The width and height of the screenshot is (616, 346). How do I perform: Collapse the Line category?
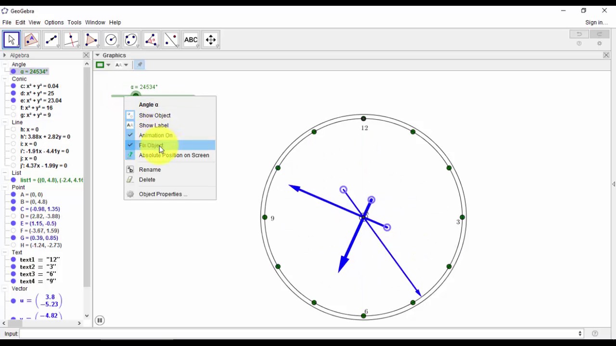point(5,122)
